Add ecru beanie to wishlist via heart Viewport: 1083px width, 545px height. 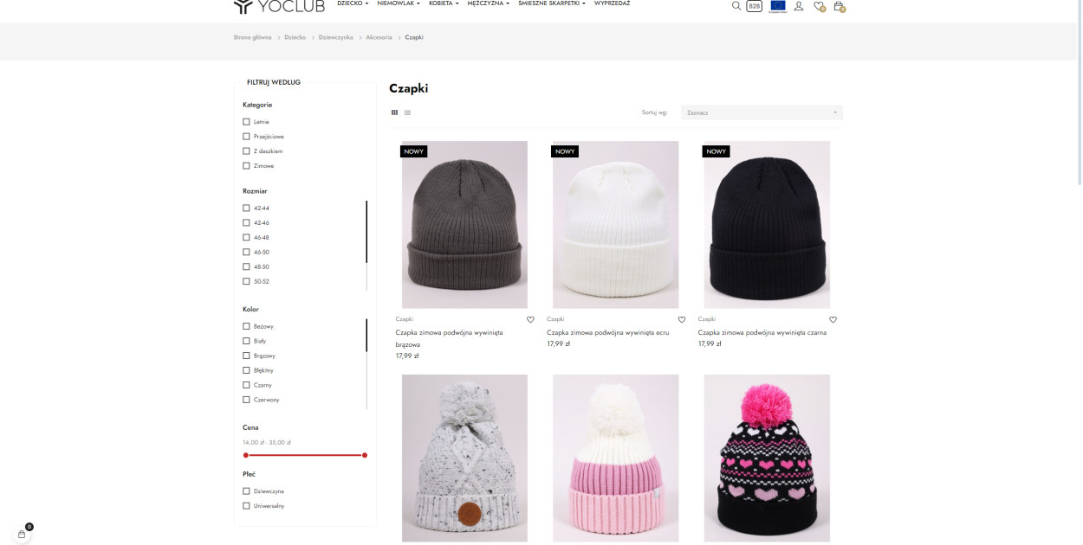[682, 319]
